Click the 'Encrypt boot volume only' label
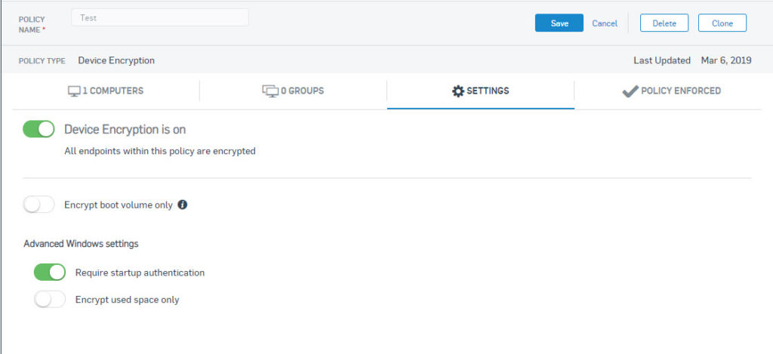This screenshot has height=354, width=773. click(x=119, y=205)
